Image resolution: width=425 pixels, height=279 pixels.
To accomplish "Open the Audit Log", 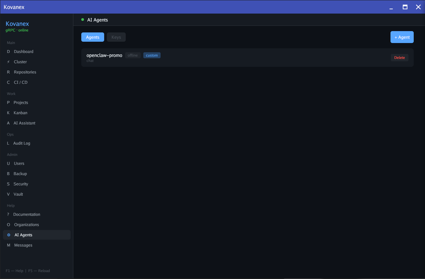I will (22, 143).
